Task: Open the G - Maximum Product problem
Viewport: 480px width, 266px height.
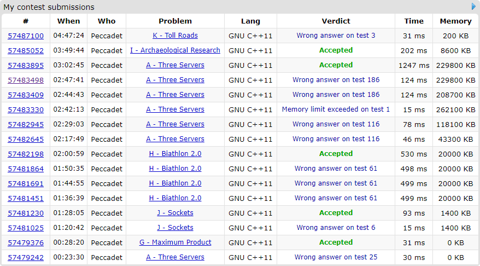Action: [x=175, y=242]
